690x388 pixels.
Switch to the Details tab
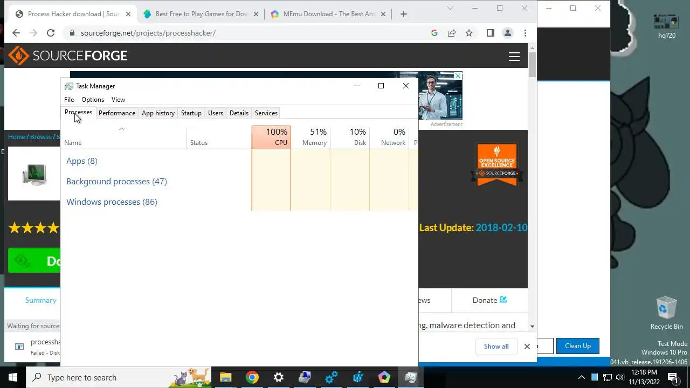[239, 113]
